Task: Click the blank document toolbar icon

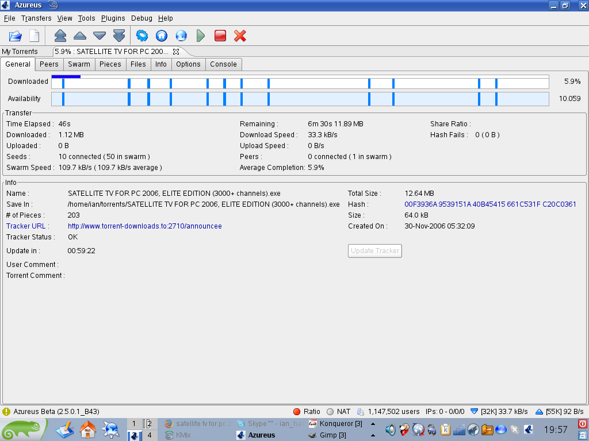Action: (x=35, y=36)
